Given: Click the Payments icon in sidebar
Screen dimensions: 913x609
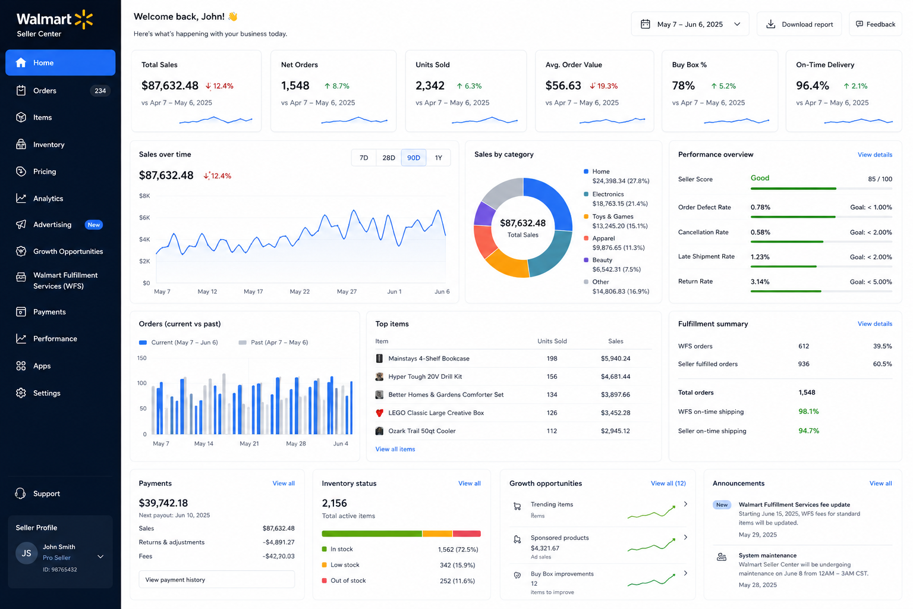Looking at the screenshot, I should click(x=21, y=312).
